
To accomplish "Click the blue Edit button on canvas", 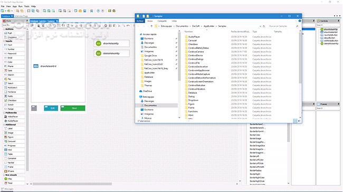I will [x=51, y=108].
